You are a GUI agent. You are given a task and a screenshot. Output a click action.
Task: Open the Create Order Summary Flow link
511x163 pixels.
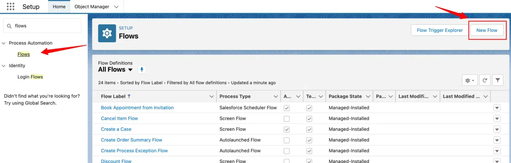pyautogui.click(x=132, y=140)
